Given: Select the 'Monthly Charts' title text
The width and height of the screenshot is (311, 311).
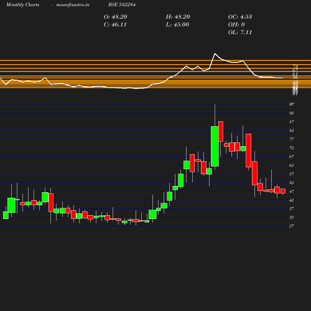Looking at the screenshot, I should point(22,4).
